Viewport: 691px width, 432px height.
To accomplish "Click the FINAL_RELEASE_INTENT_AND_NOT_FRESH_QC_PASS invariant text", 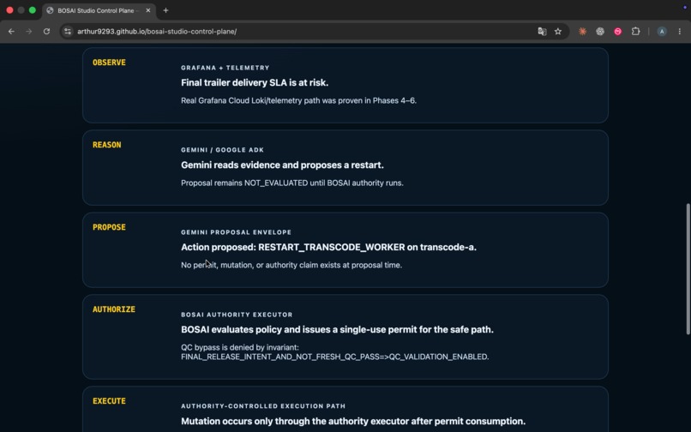I will (x=335, y=357).
